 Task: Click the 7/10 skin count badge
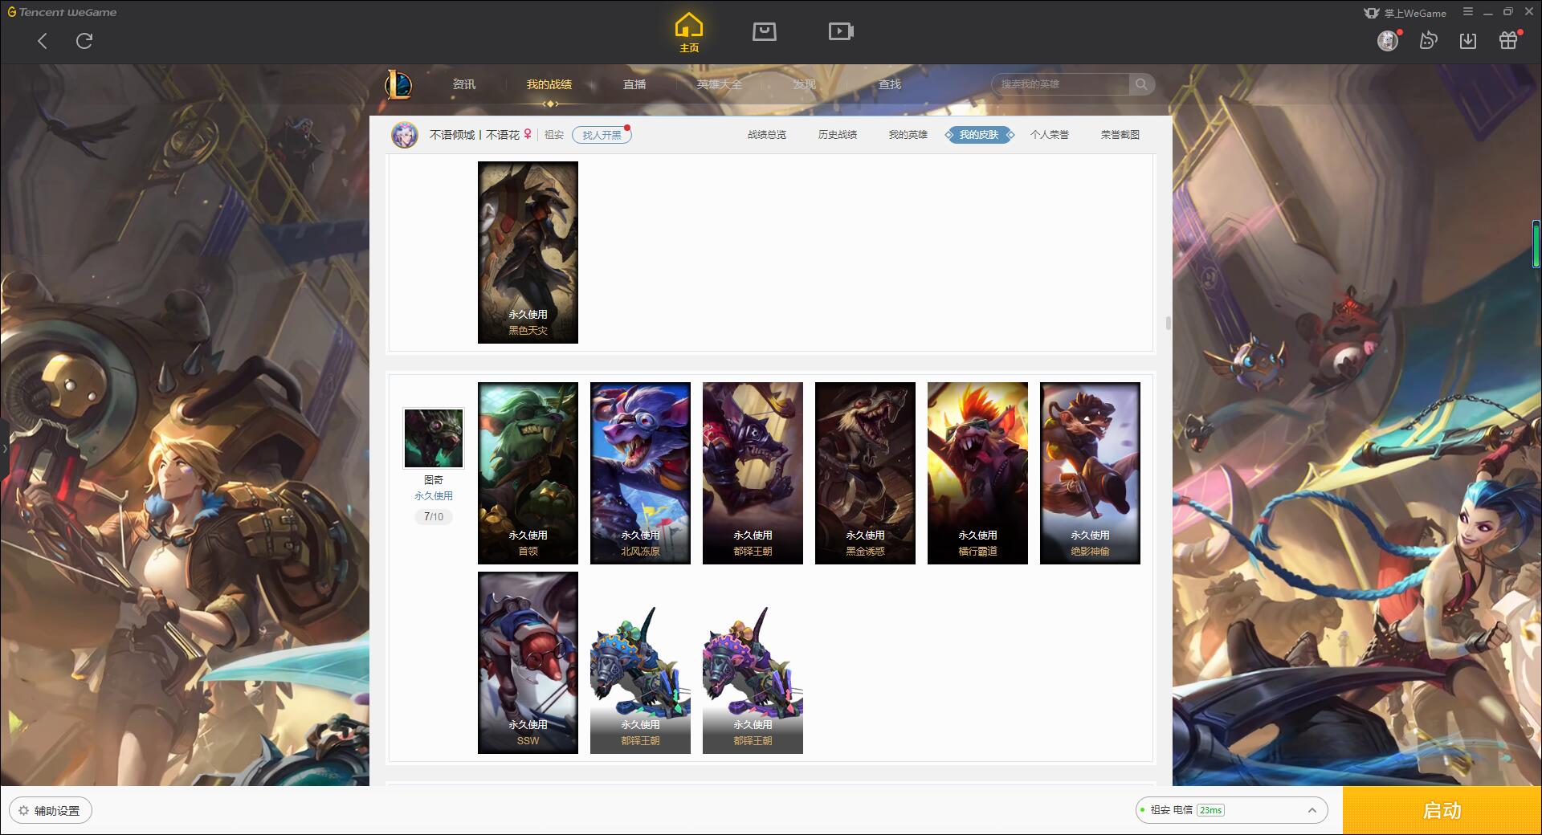434,517
